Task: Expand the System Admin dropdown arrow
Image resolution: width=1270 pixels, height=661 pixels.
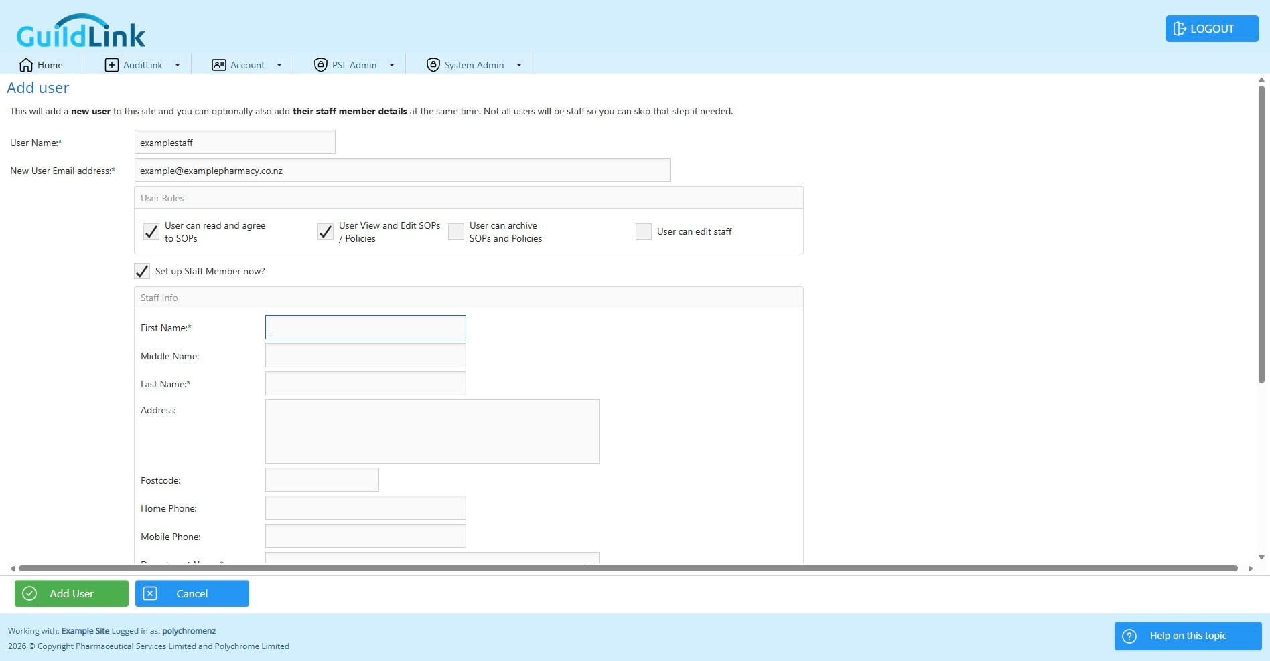Action: coord(519,65)
